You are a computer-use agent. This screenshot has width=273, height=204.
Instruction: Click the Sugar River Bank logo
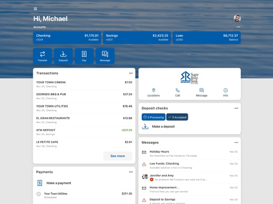click(x=189, y=77)
